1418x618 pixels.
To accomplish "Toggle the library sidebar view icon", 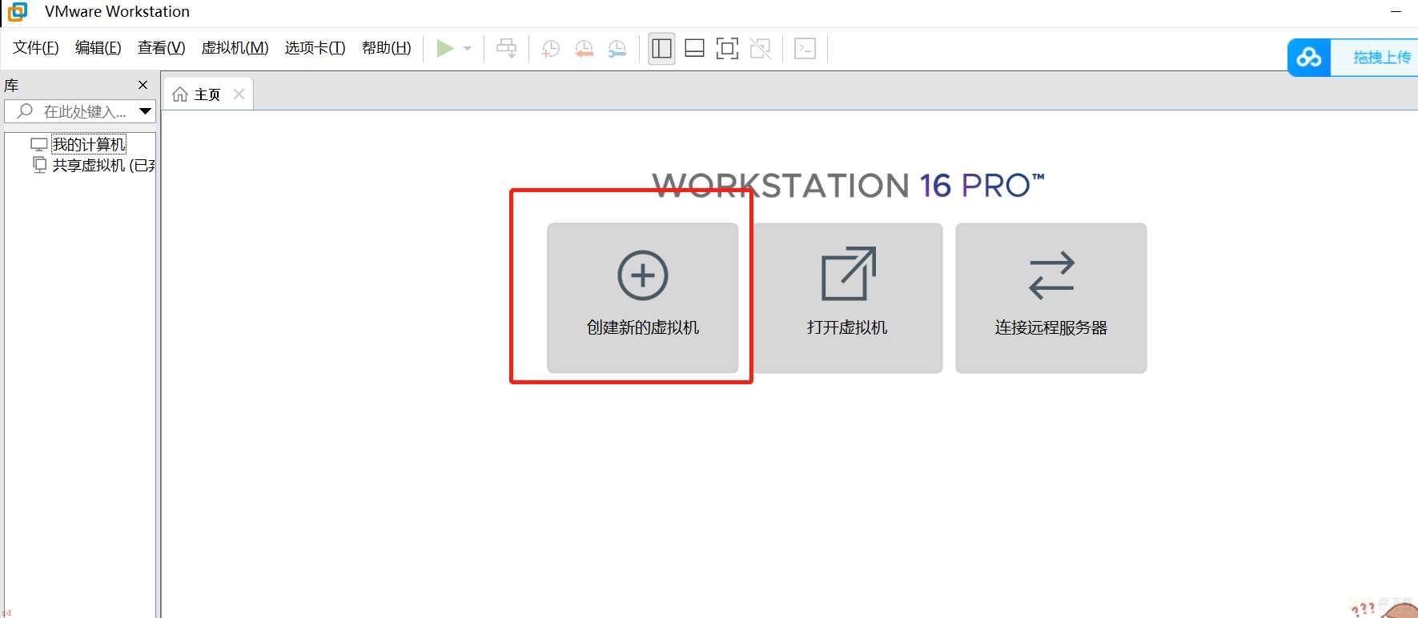I will click(x=662, y=49).
